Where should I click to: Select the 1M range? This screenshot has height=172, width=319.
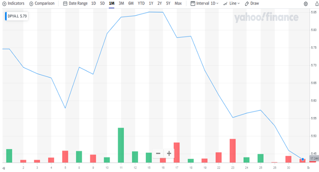[x=112, y=3]
